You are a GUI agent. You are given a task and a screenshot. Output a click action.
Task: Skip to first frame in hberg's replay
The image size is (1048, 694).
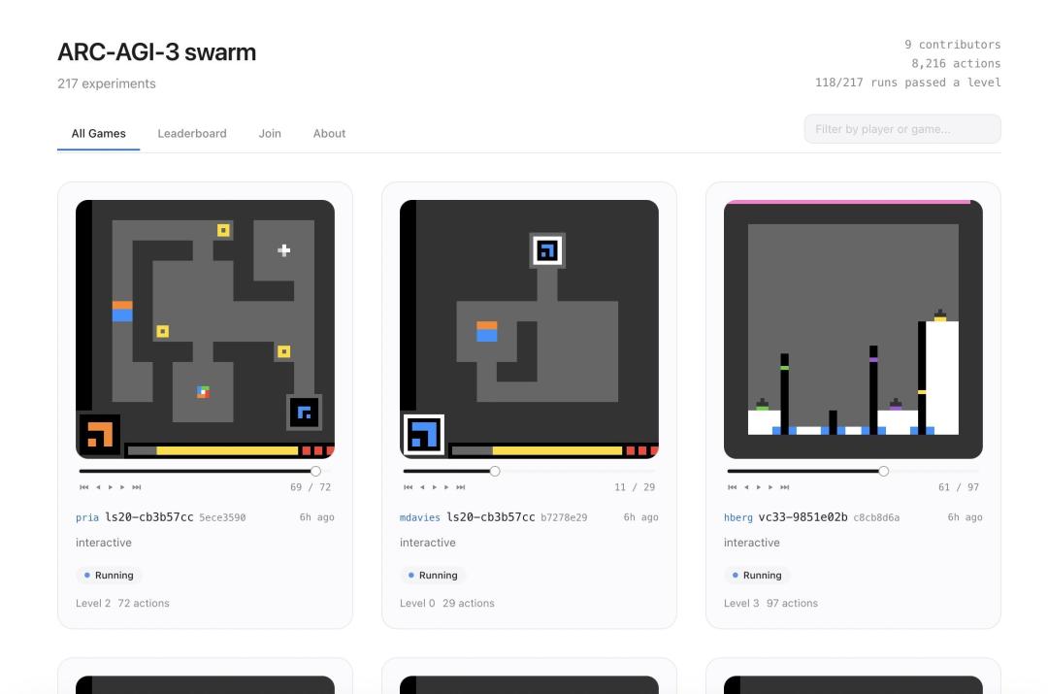click(732, 487)
